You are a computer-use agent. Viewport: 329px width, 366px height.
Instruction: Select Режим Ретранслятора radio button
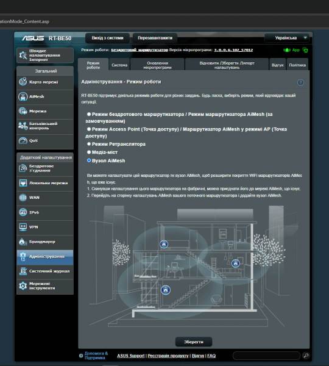(x=89, y=144)
